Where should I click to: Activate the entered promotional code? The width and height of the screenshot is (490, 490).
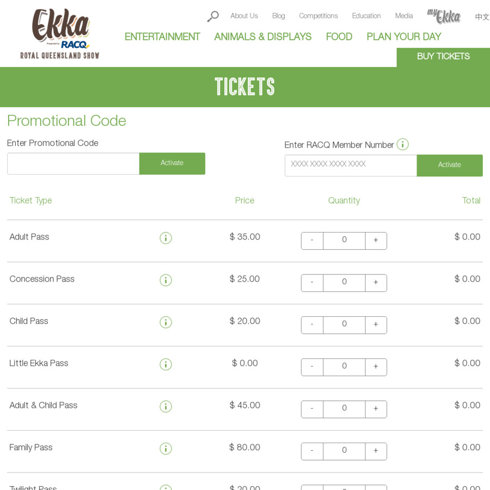[172, 163]
